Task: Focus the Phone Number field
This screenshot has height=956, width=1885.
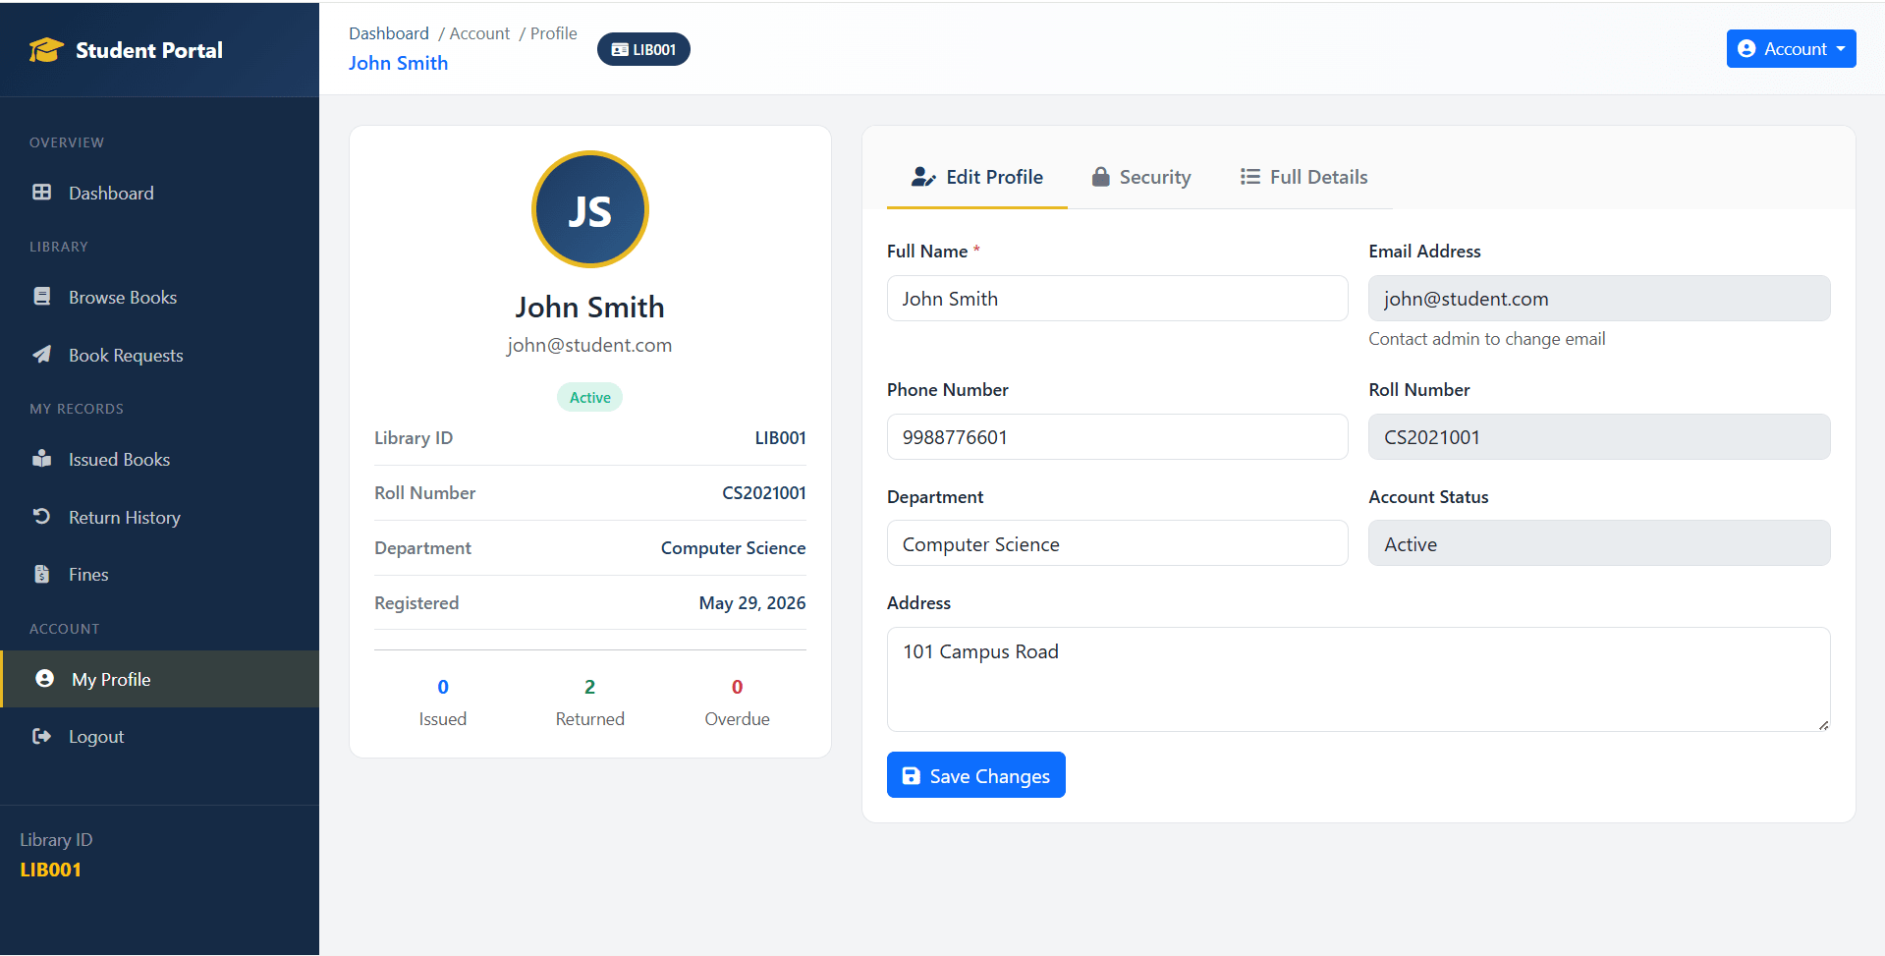Action: point(1117,437)
